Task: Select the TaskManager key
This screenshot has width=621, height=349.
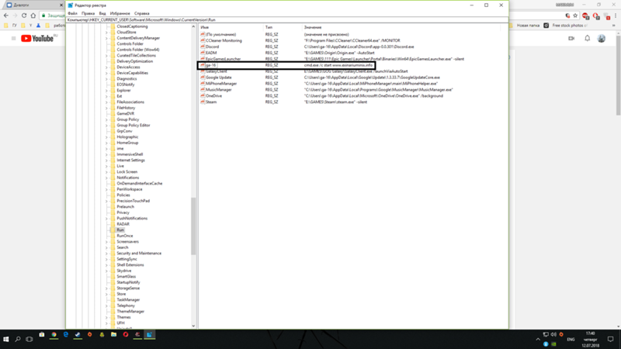Action: click(128, 299)
